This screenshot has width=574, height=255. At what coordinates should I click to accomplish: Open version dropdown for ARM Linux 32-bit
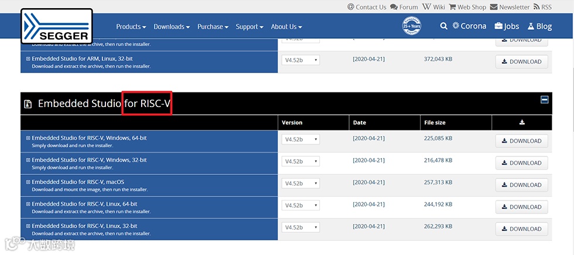pos(300,60)
